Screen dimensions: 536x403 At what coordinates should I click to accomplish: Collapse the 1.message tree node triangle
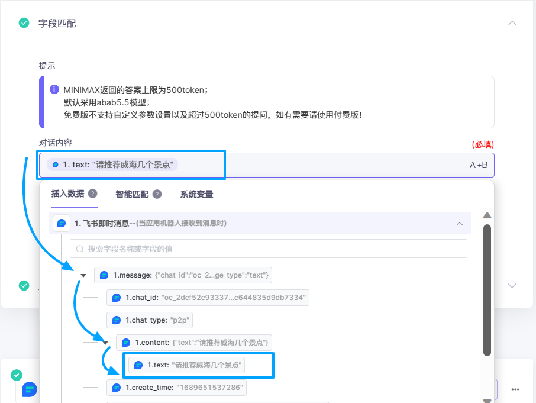(83, 275)
